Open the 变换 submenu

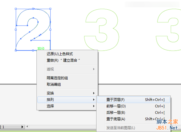point(67,93)
